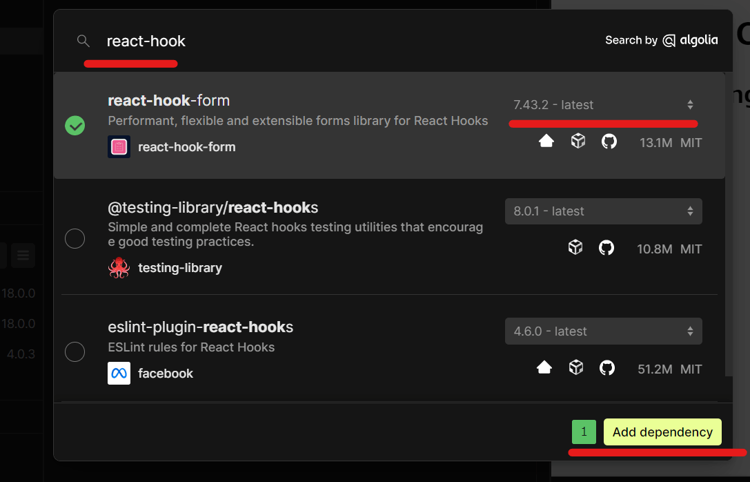
Task: Click the 4.0.3 version in background panel
Action: (21, 354)
